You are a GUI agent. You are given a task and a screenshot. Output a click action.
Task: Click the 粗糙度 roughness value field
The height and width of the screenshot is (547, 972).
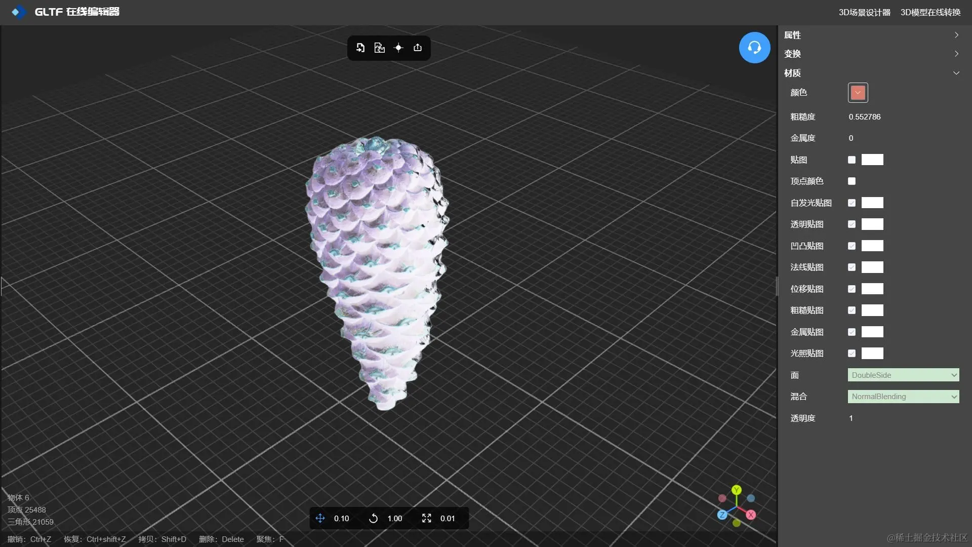865,117
